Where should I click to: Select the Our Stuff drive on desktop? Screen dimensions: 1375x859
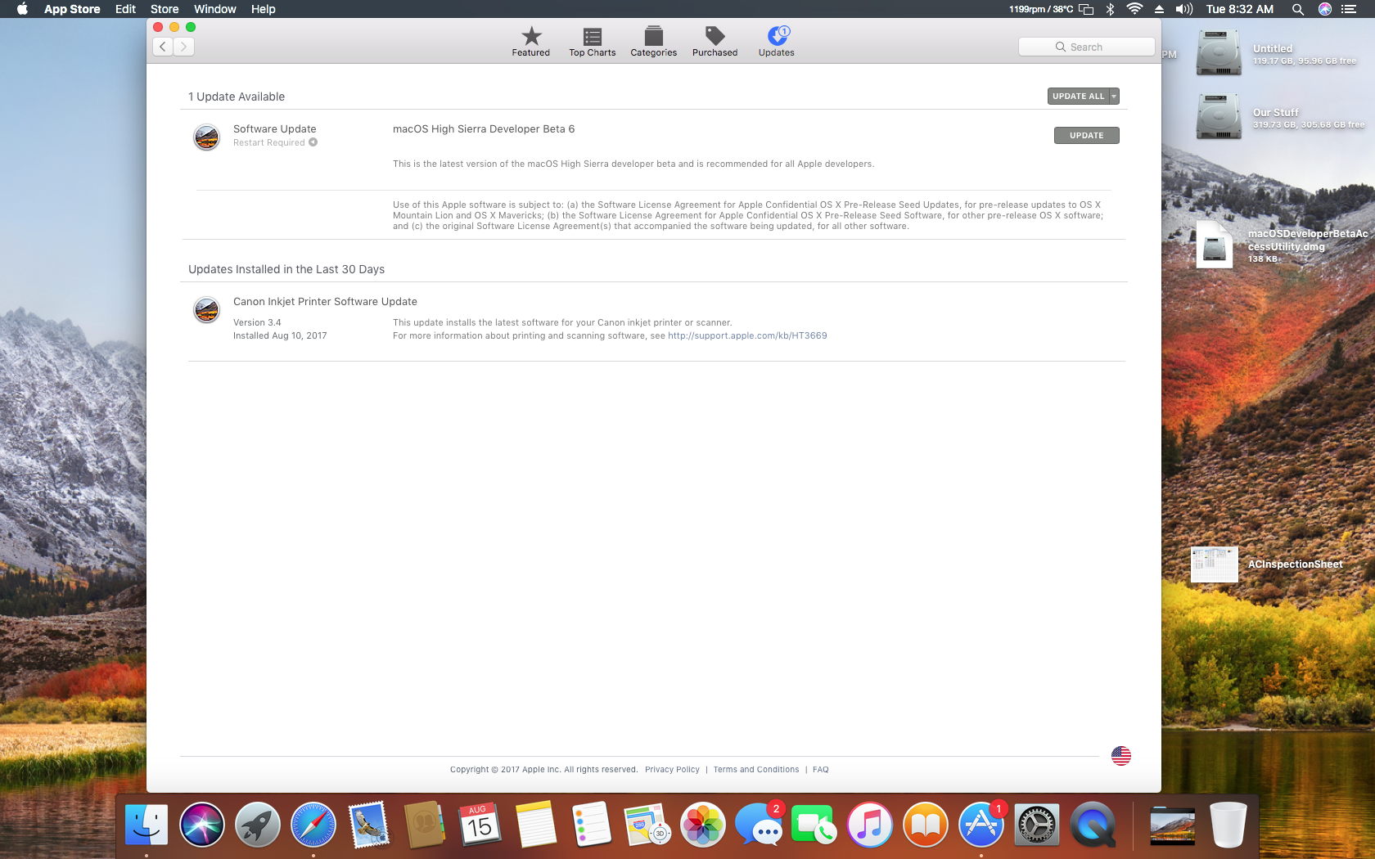click(x=1219, y=117)
